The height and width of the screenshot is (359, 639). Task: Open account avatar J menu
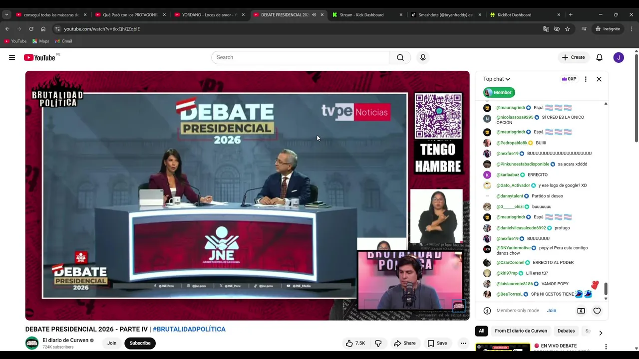pyautogui.click(x=619, y=57)
